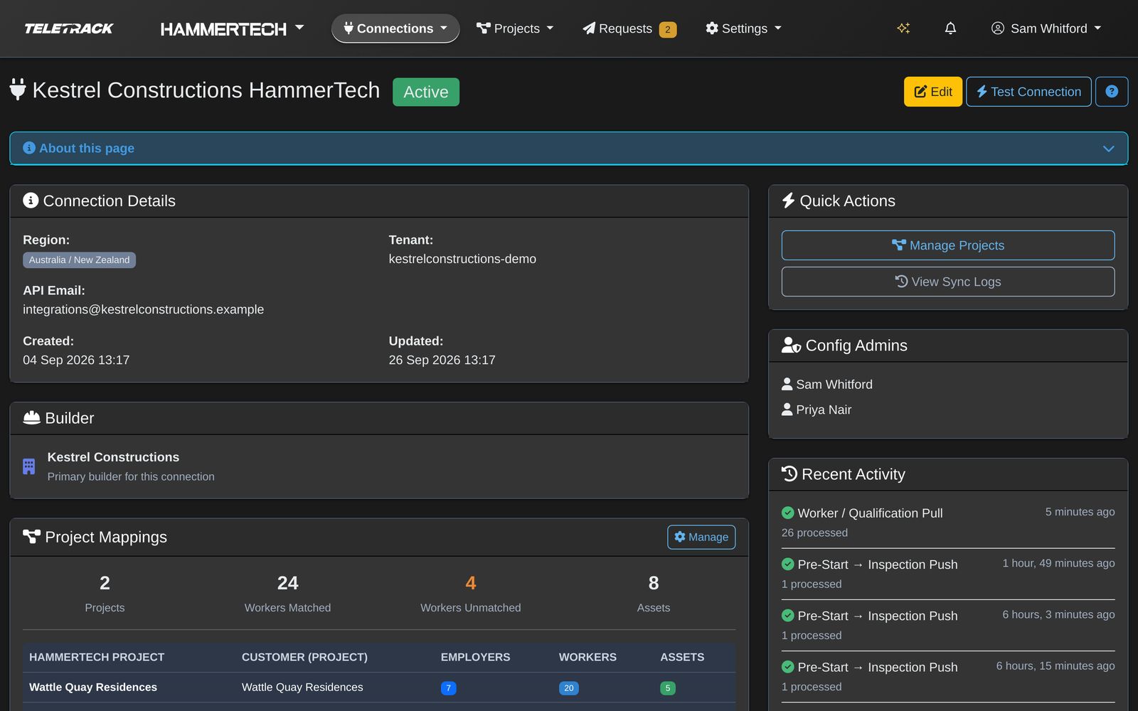
Task: Click the plug icon beside the page title
Action: (x=18, y=90)
